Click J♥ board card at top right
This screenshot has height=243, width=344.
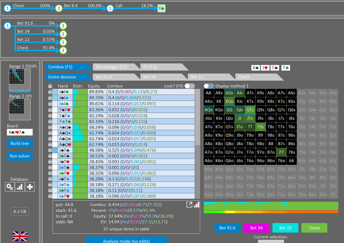tap(265, 68)
